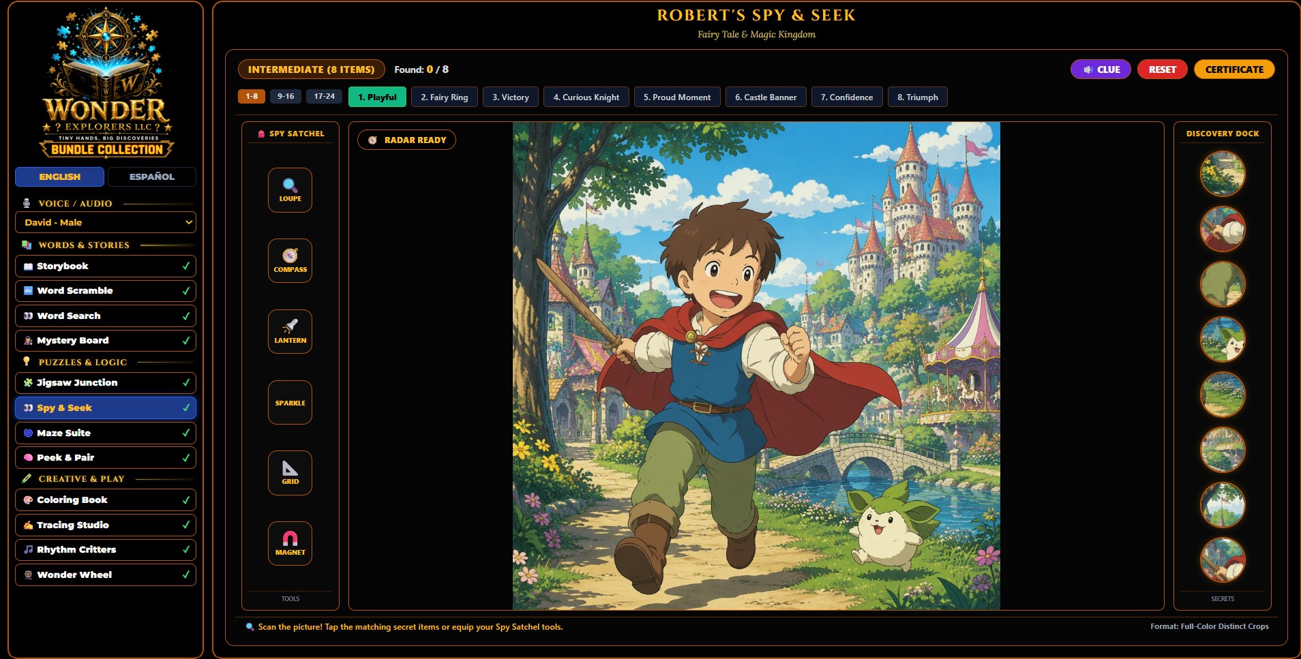This screenshot has width=1301, height=659.
Task: Activate the Sparkle tool
Action: tap(290, 402)
